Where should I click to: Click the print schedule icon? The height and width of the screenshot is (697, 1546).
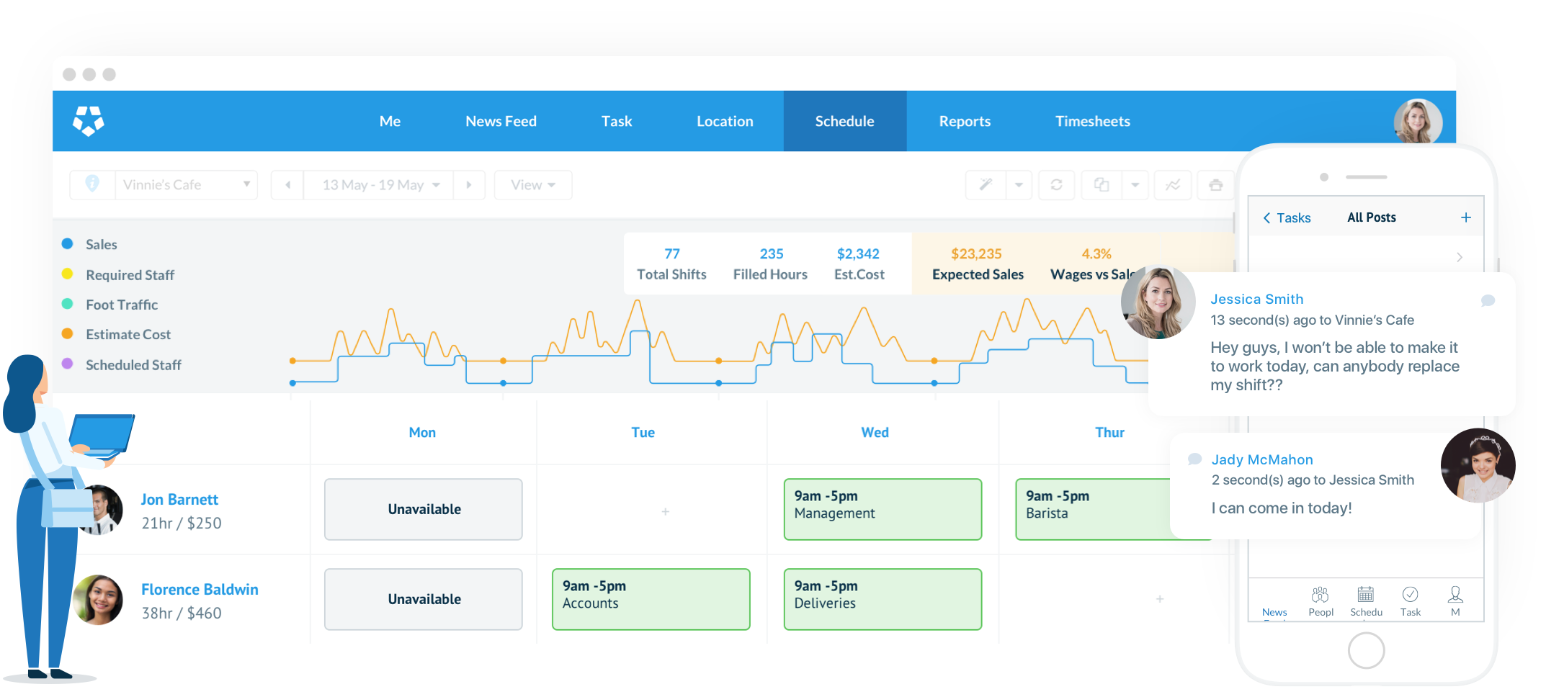(1216, 185)
